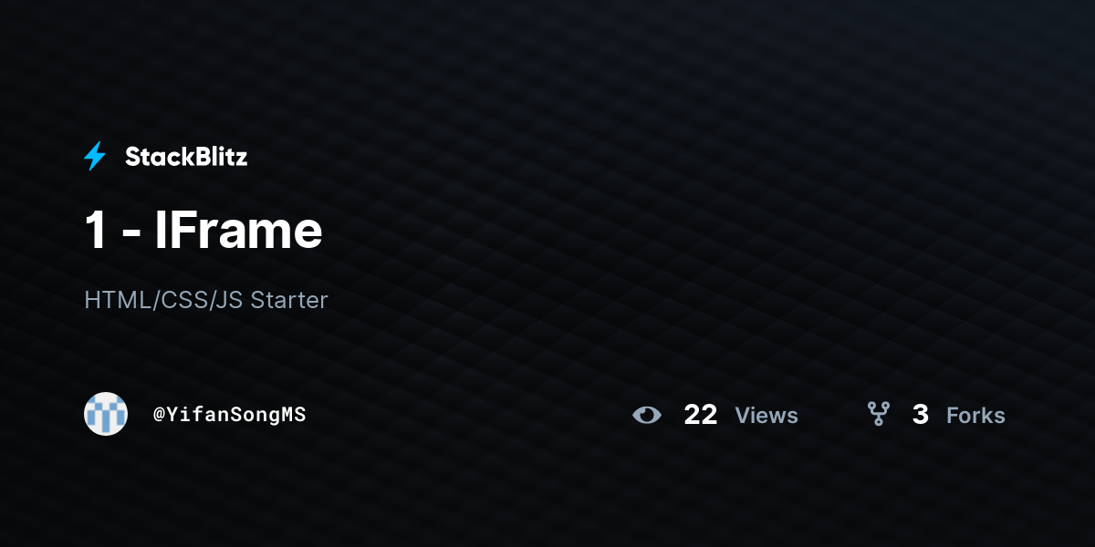
Task: Click the word Starter in the subtitle
Action: (289, 300)
